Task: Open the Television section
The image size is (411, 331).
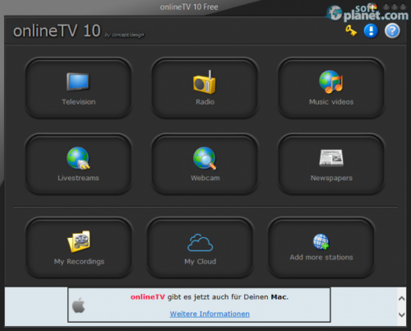Action: click(78, 88)
